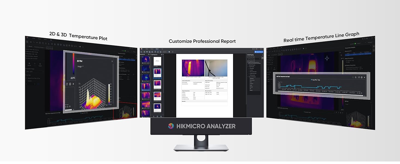Click the Export Report button
This screenshot has height=164, width=400.
(258, 52)
